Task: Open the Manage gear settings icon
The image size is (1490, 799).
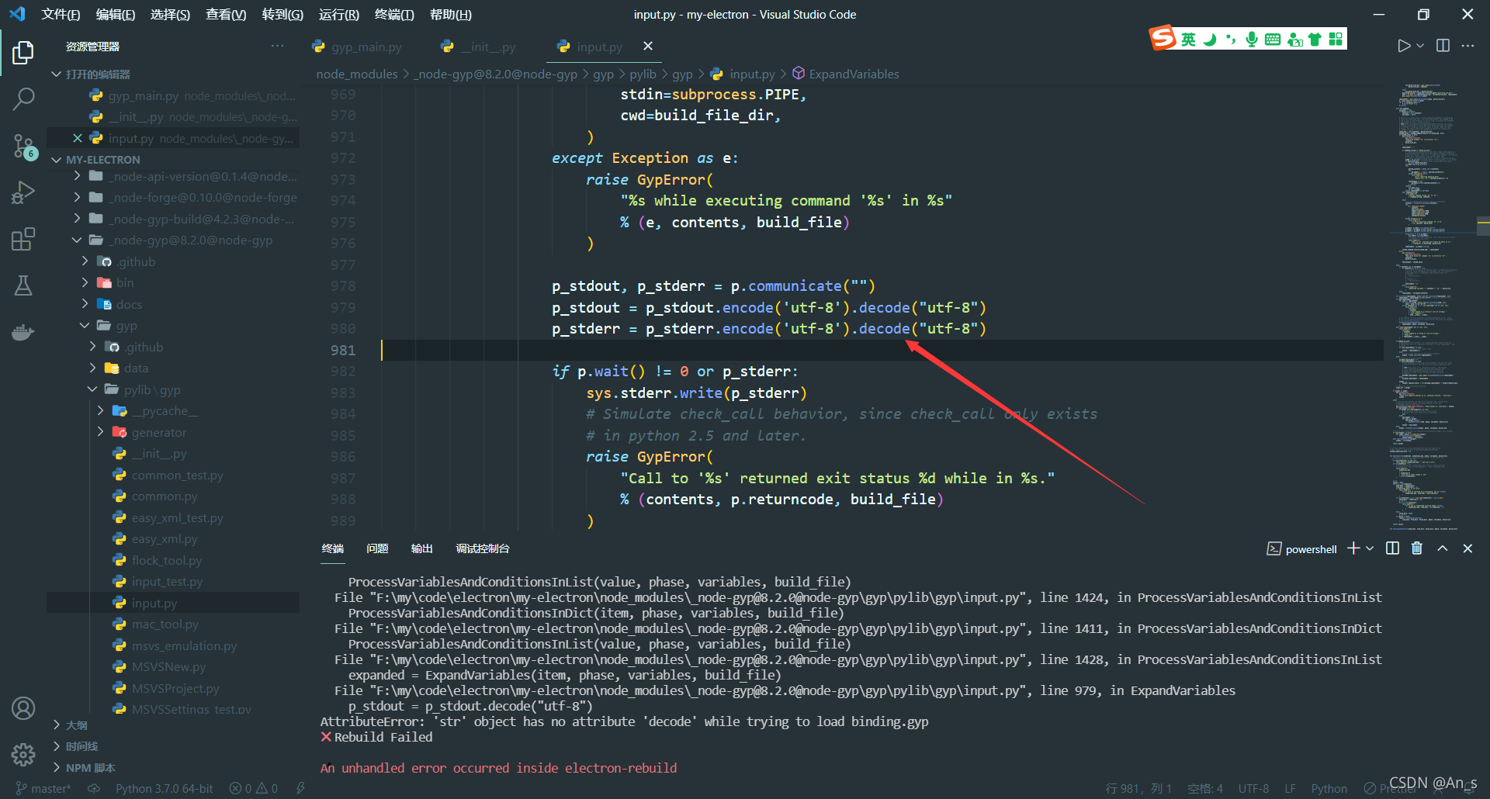Action: [x=23, y=754]
